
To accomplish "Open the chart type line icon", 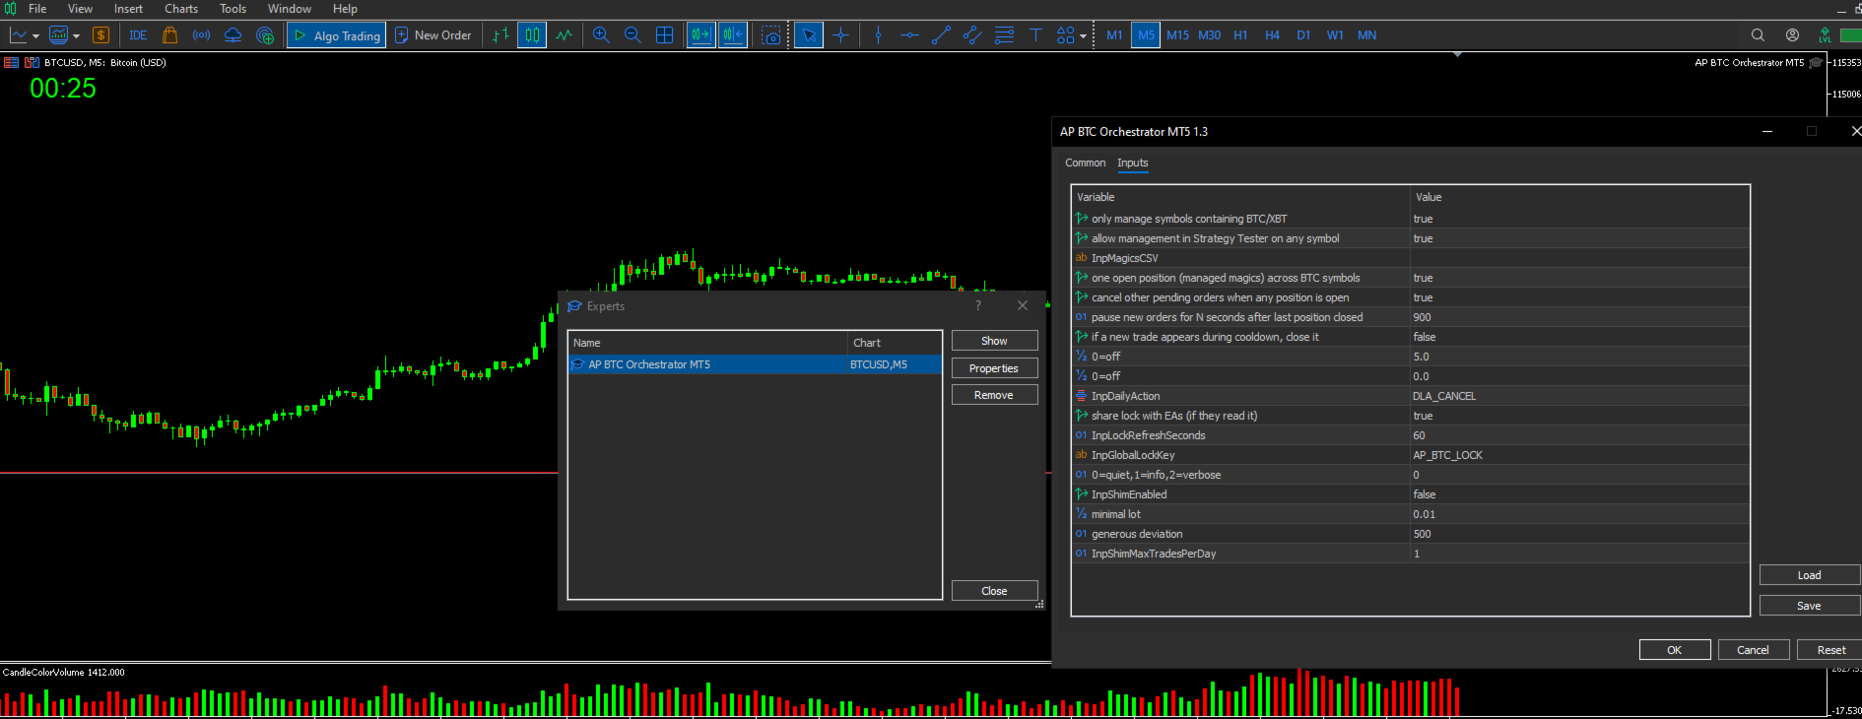I will 19,35.
